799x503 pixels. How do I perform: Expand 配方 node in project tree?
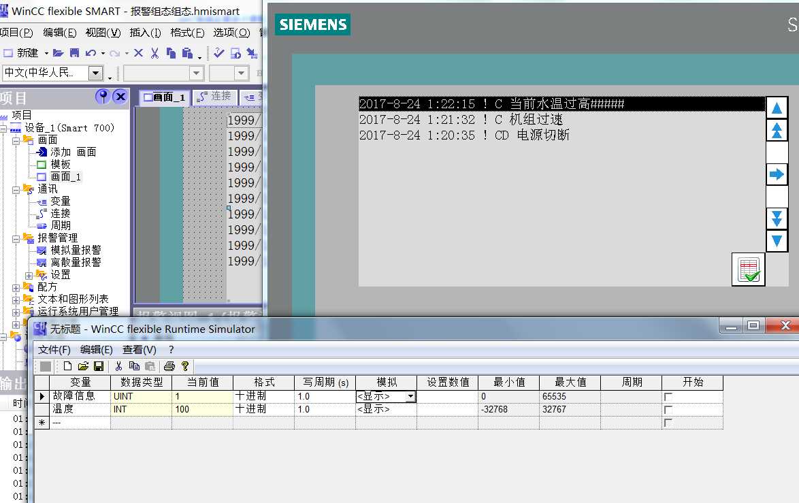pos(16,288)
